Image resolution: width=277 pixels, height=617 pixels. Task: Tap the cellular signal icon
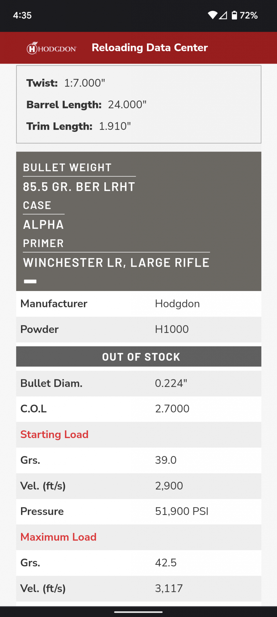[223, 15]
